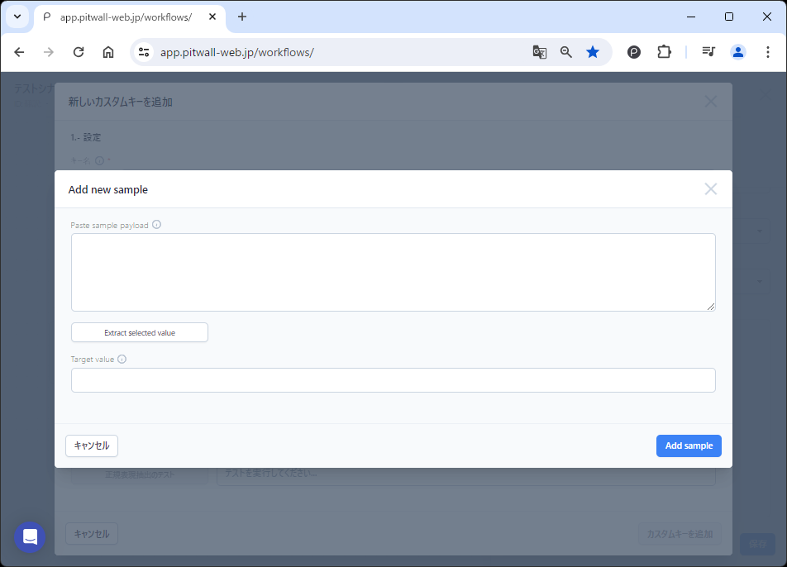Click the site information icon in address bar
The image size is (787, 567).
tap(144, 52)
